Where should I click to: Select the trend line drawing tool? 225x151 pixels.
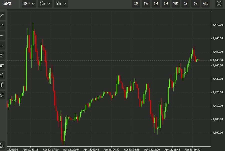point(2,16)
